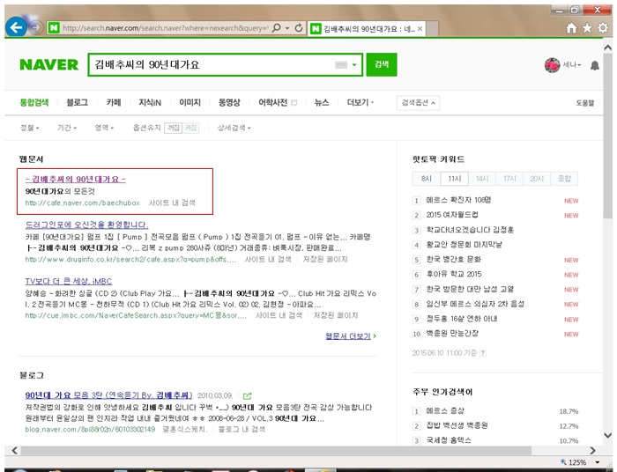Select the 8시 hot topic tab
The width and height of the screenshot is (617, 472).
[x=427, y=179]
